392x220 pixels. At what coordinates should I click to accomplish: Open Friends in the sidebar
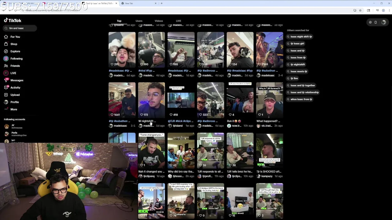point(12,66)
